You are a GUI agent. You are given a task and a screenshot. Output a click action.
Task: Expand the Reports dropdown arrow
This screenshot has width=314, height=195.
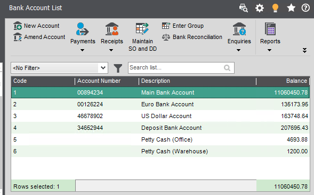[x=269, y=50]
